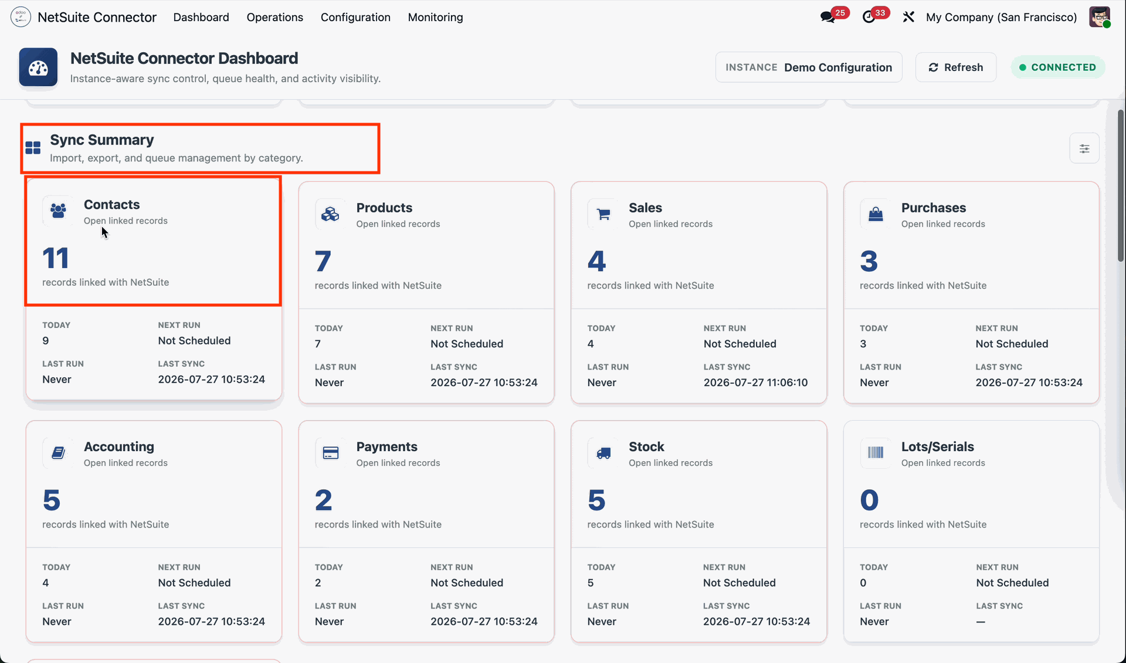Viewport: 1126px width, 663px height.
Task: Click the Products count of 7
Action: click(x=323, y=261)
